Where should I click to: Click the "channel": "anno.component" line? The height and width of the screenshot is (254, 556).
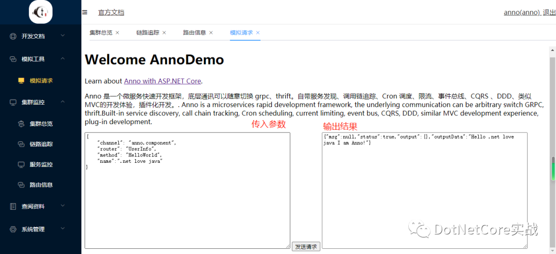[x=136, y=143]
